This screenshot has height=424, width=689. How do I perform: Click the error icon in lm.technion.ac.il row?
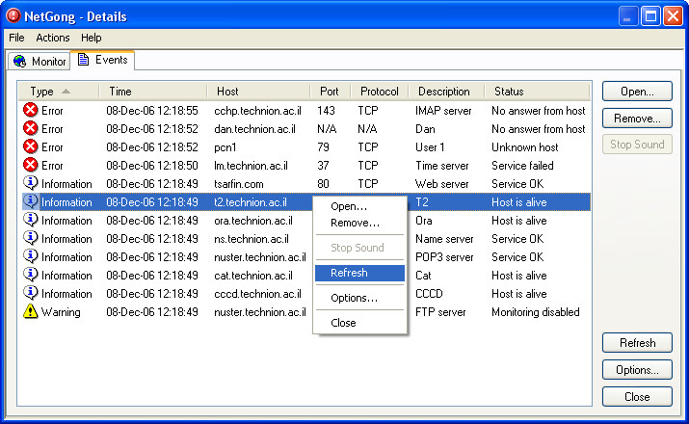[x=30, y=165]
